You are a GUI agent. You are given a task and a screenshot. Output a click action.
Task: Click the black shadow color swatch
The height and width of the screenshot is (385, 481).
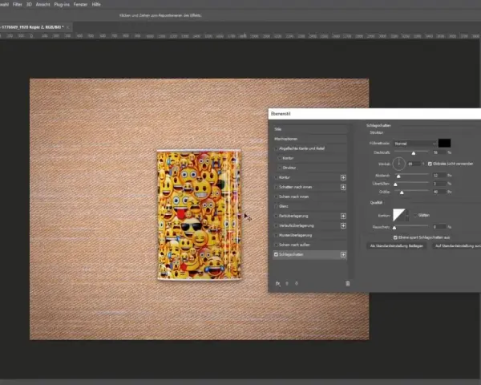pos(444,143)
